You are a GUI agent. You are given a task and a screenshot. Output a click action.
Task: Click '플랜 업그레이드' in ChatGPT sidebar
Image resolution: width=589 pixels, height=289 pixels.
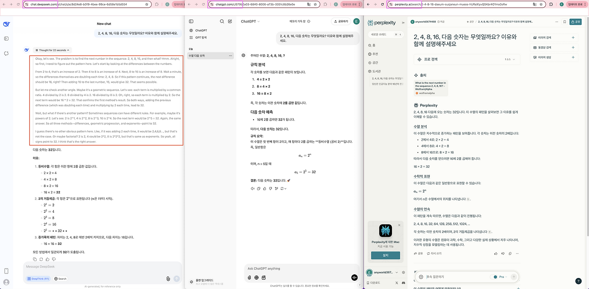point(211,281)
